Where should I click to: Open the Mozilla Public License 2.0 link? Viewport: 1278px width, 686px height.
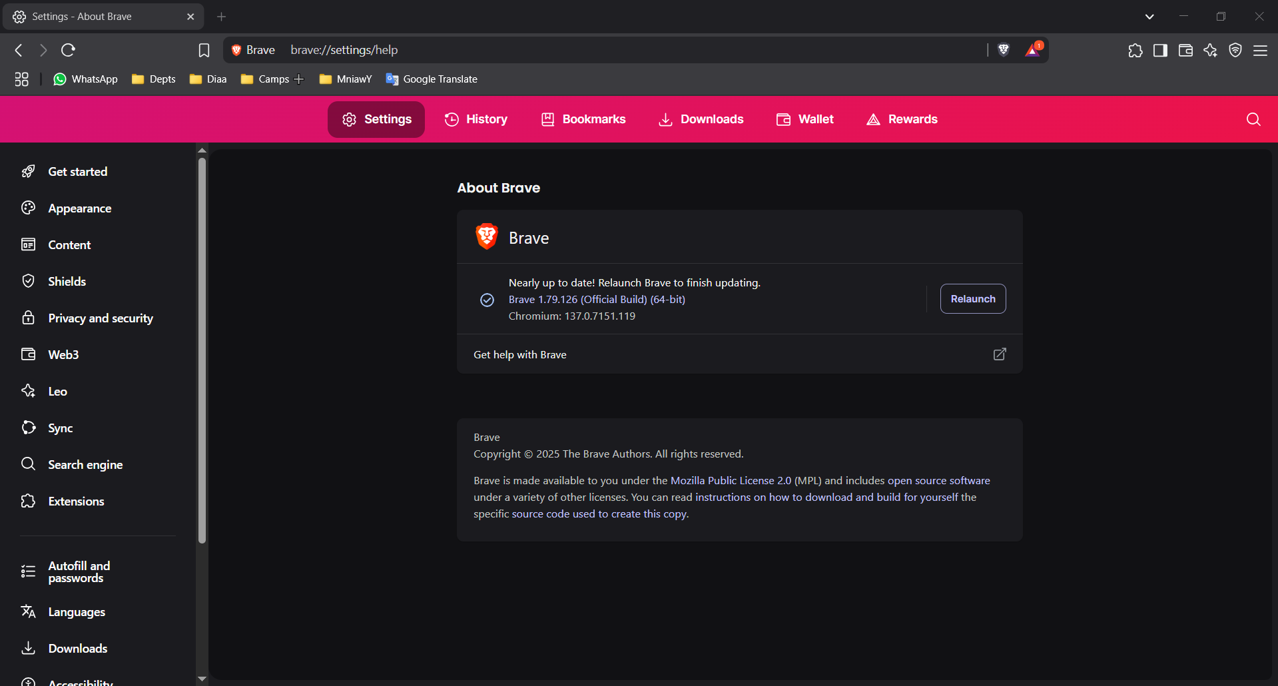(731, 481)
